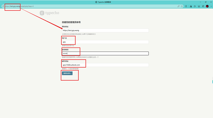Screen dimensions: 213x118
Task: Click the site lock icon in address bar
Action: pos(3,6)
